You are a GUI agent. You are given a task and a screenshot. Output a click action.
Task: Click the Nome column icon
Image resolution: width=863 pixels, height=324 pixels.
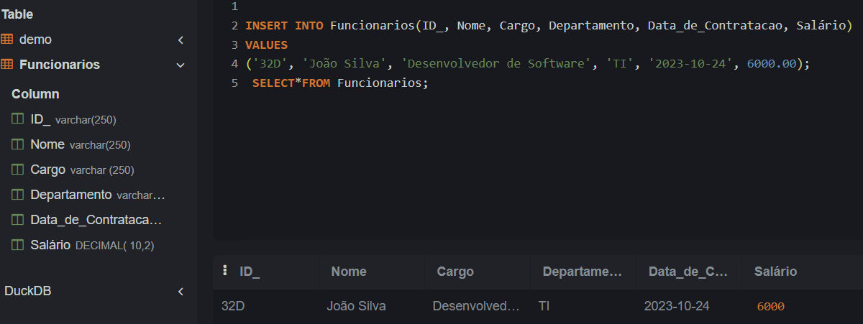coord(18,144)
